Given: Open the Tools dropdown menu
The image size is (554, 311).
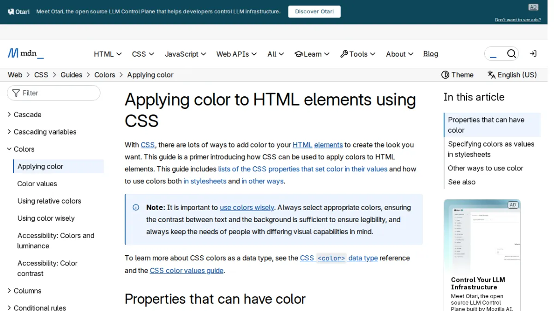Looking at the screenshot, I should 358,54.
